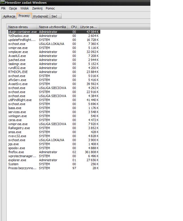Open the Zamknij menu

pyautogui.click(x=37, y=8)
